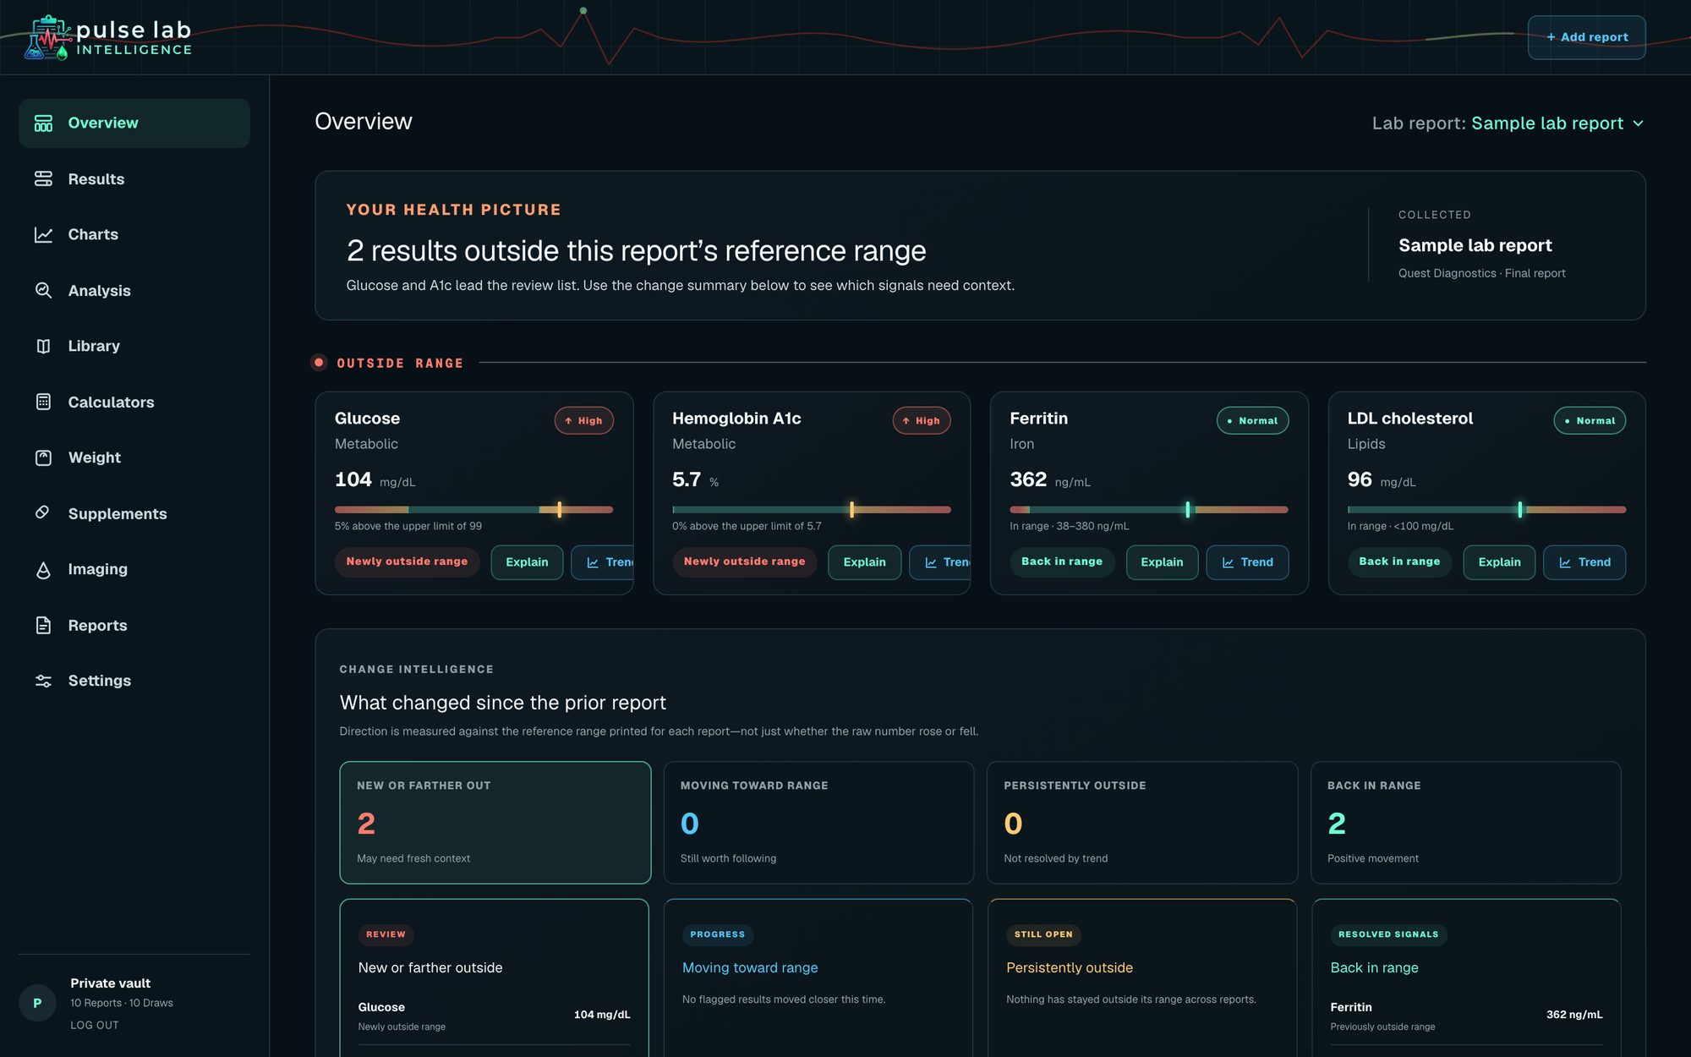
Task: Click the Hemoglobin A1c range bar
Action: point(811,509)
